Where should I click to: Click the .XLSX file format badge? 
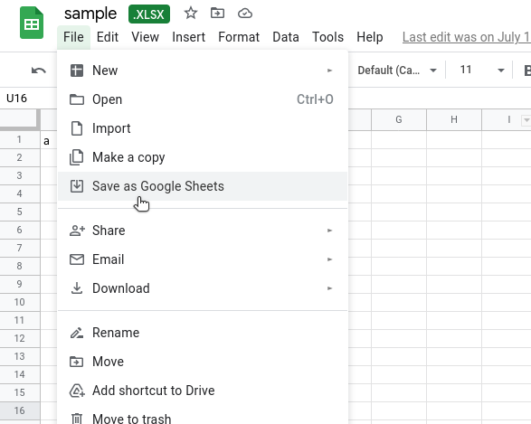click(x=149, y=14)
